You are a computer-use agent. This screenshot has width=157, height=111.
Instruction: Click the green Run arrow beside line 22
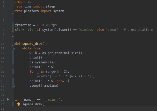[x=8, y=99]
